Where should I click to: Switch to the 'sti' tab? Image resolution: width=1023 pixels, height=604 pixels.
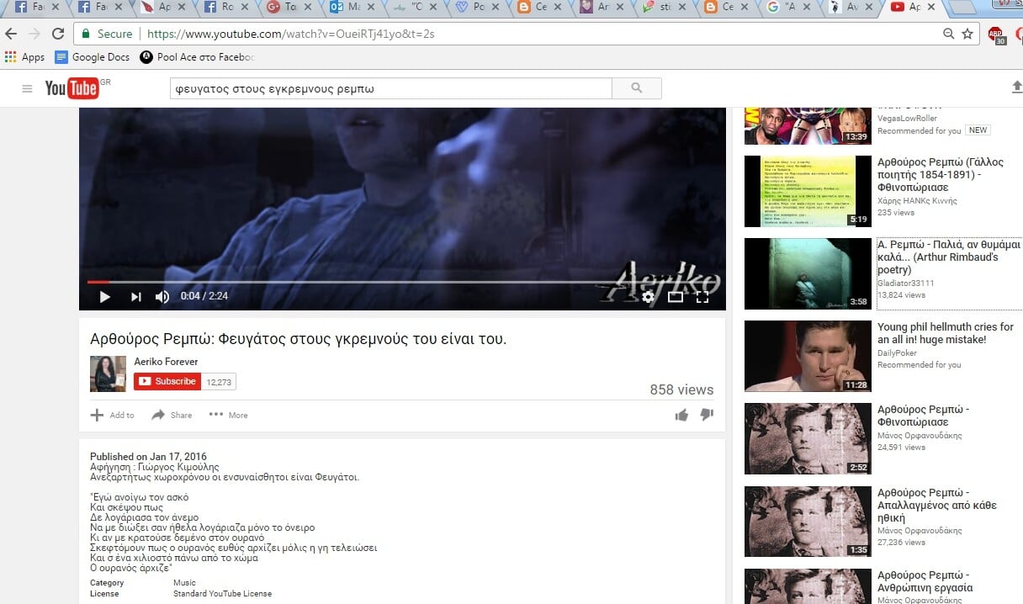[x=665, y=8]
